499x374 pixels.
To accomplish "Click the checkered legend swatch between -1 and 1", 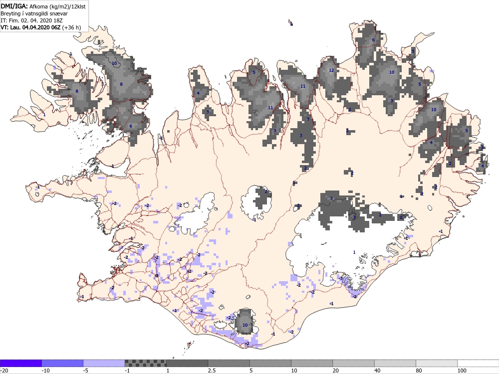I will point(145,363).
